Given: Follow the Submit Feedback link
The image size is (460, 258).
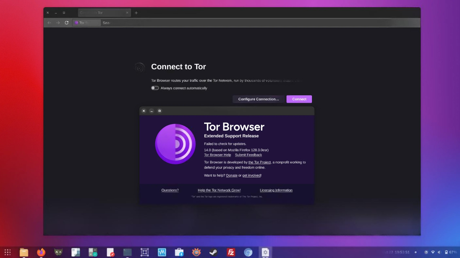Looking at the screenshot, I should click(248, 155).
